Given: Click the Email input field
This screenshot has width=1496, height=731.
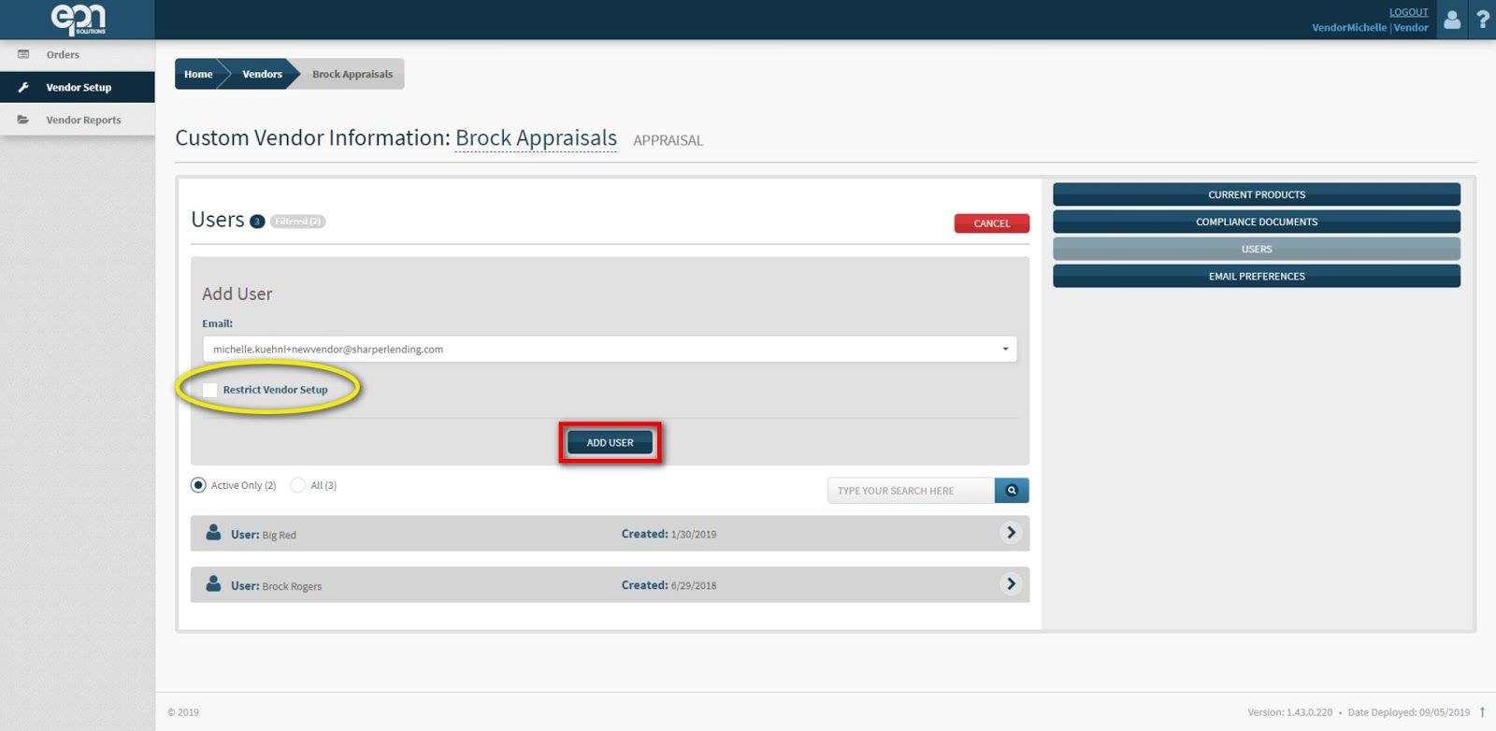Looking at the screenshot, I should [610, 349].
